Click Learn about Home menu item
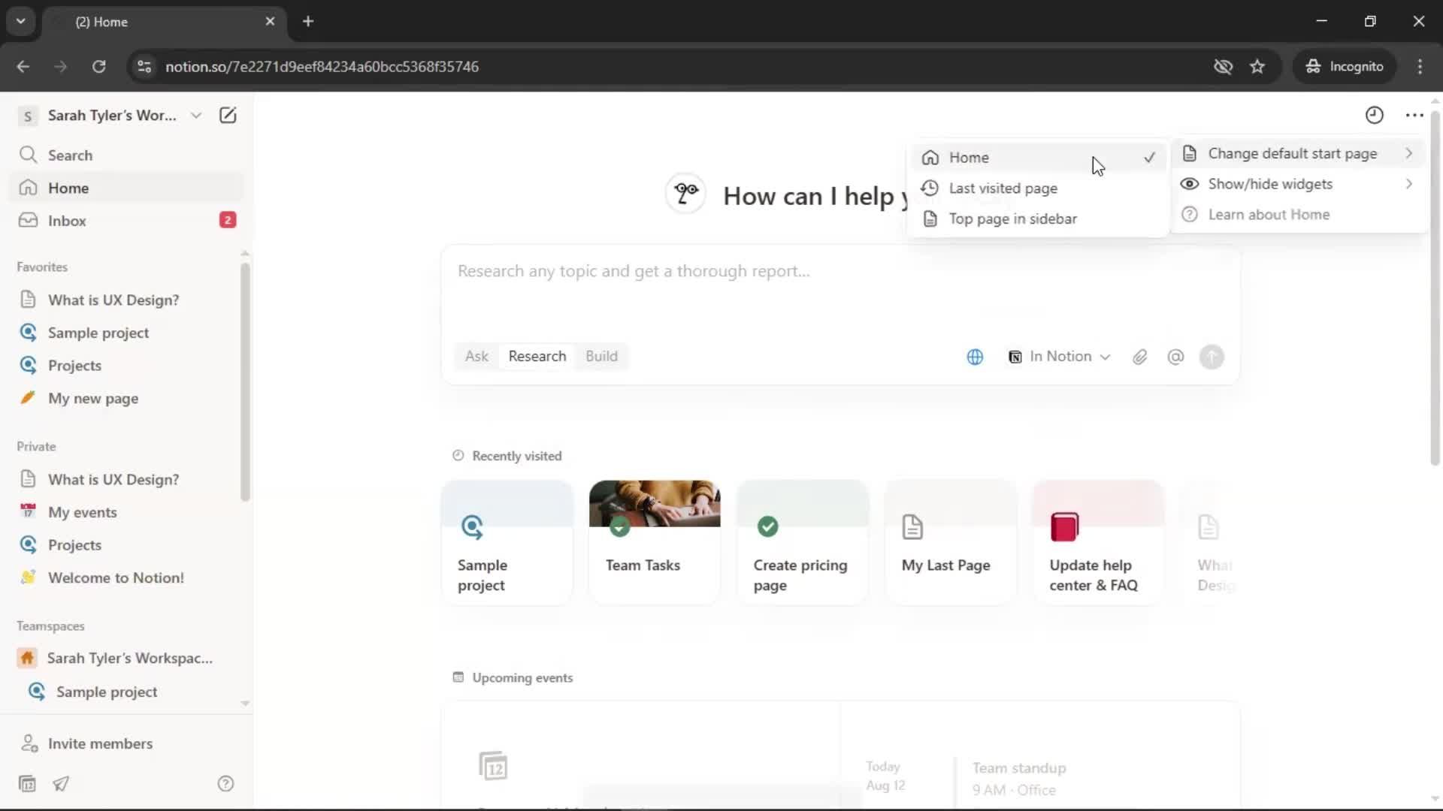The image size is (1443, 811). [1297, 215]
